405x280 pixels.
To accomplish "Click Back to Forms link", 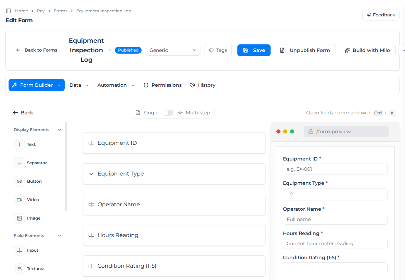I will [37, 50].
